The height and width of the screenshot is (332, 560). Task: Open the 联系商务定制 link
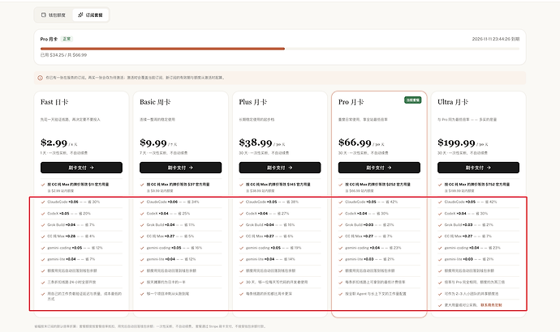491,305
